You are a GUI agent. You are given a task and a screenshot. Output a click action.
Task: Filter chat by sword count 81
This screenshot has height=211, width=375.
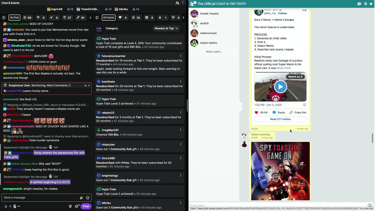click(81, 18)
